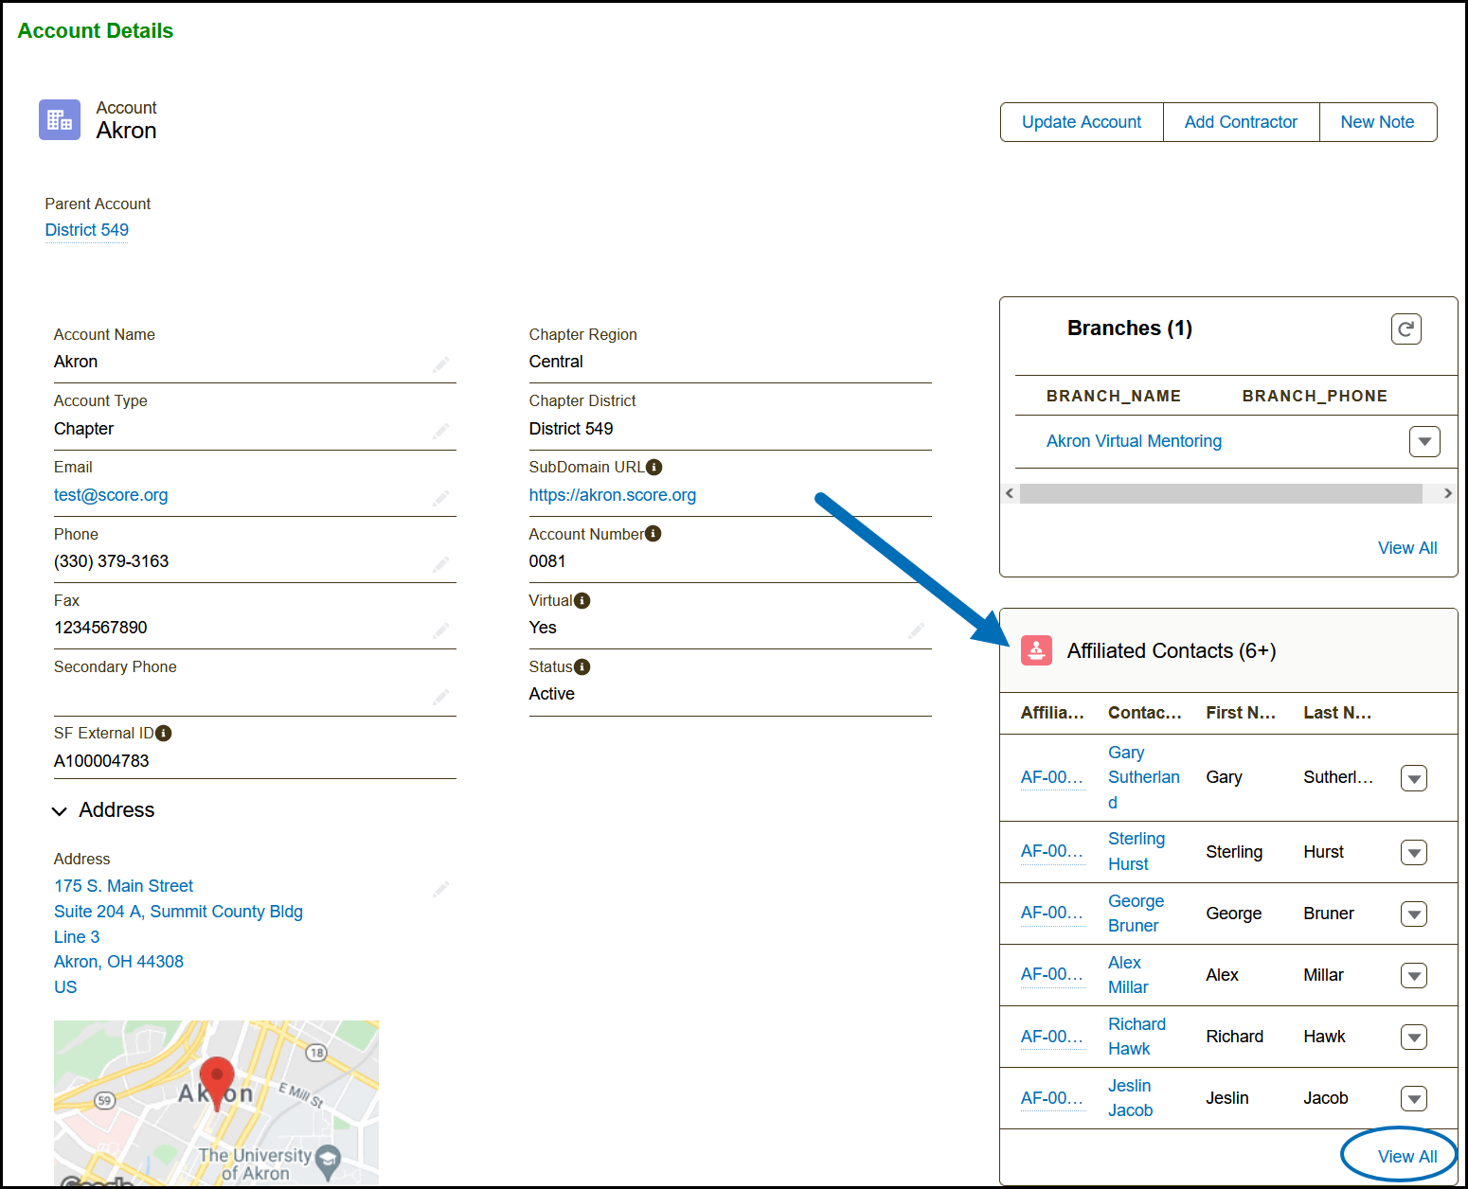The height and width of the screenshot is (1189, 1468).
Task: View all affiliated contacts
Action: coord(1406,1156)
